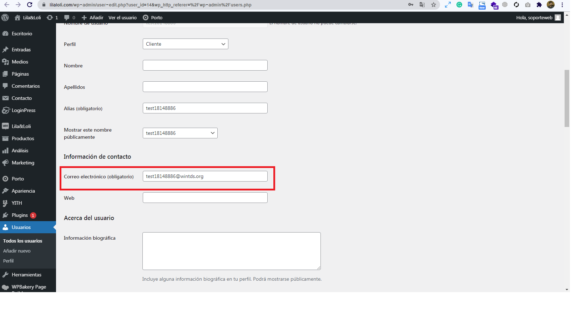Open Comentarios in sidebar
Screen dimensions: 571x321
pyautogui.click(x=28, y=86)
